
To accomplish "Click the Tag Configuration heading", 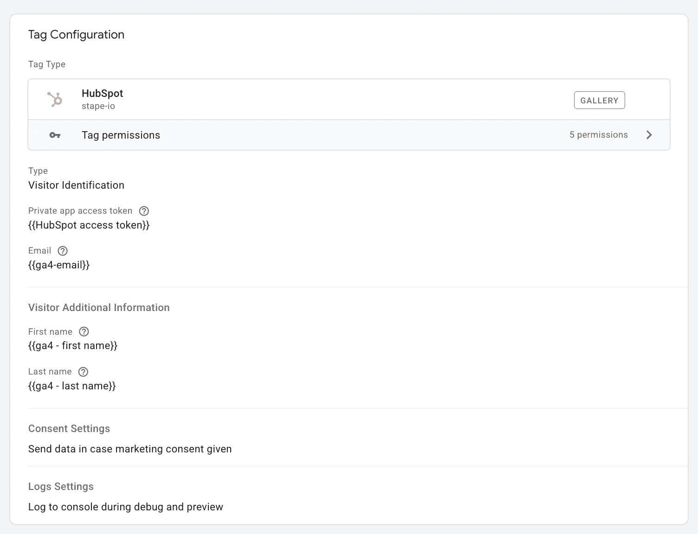I will tap(76, 35).
